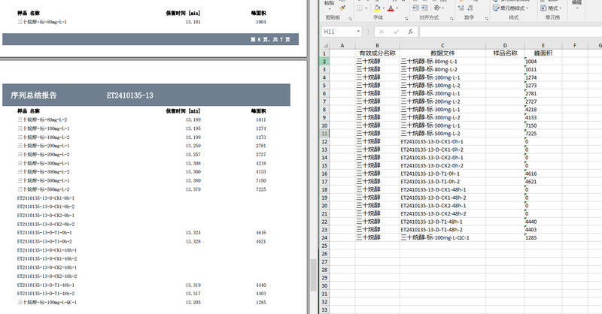Expand the Borders dropdown arrow
Viewport: 602px width, 314px height.
tap(366, 8)
